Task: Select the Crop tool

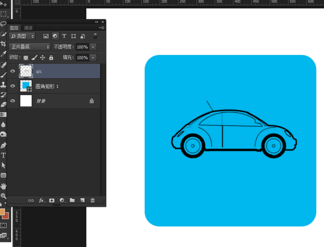Action: [x=3, y=43]
